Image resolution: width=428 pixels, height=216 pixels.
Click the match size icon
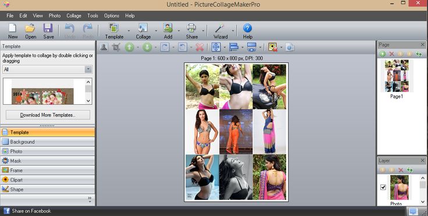click(251, 47)
